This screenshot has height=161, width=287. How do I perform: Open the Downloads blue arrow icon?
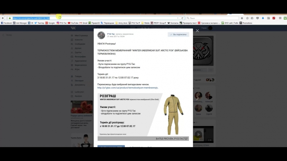click(263, 18)
